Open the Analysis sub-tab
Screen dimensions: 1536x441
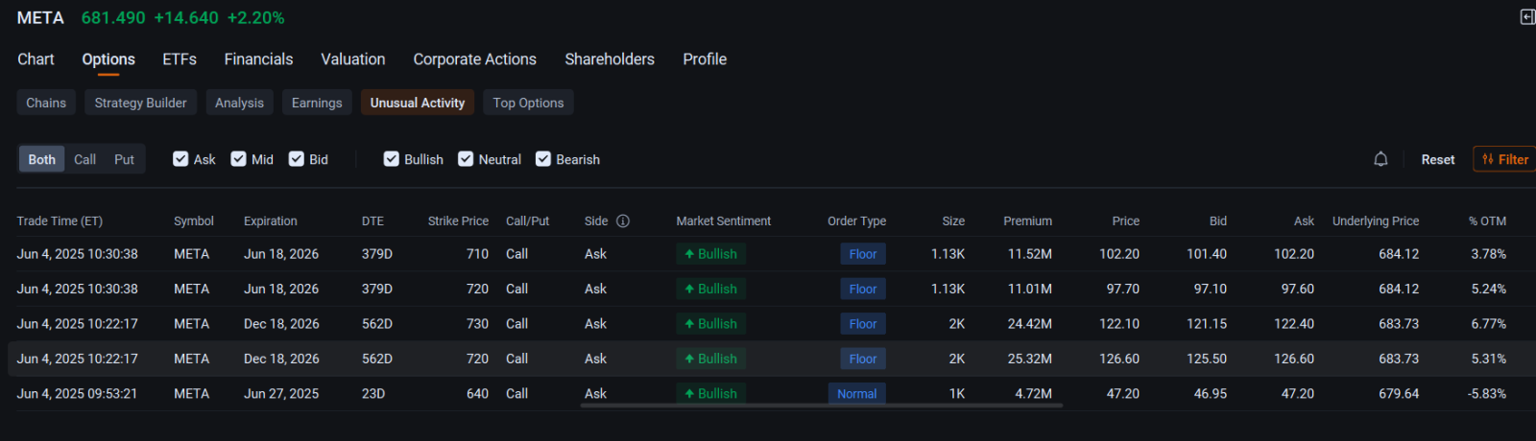pos(239,103)
